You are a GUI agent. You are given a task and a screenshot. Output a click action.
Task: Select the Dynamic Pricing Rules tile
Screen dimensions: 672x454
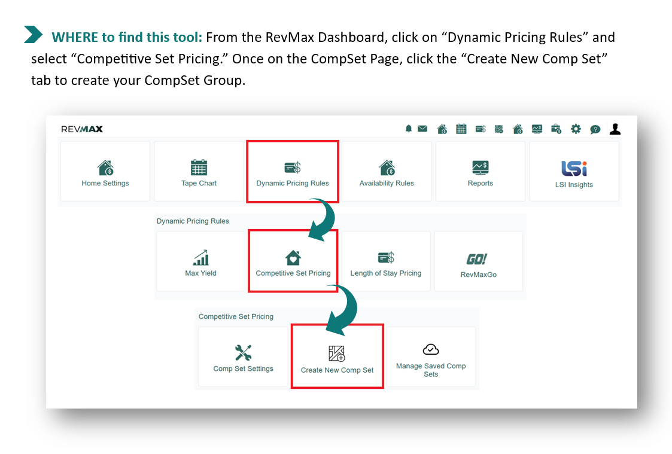pyautogui.click(x=293, y=171)
